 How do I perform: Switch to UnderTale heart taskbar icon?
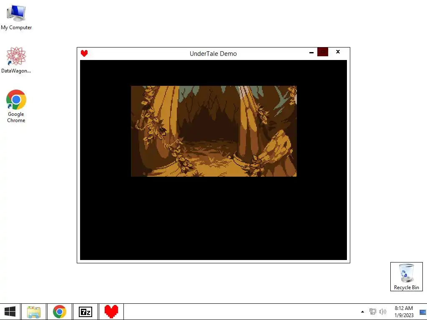click(x=111, y=312)
